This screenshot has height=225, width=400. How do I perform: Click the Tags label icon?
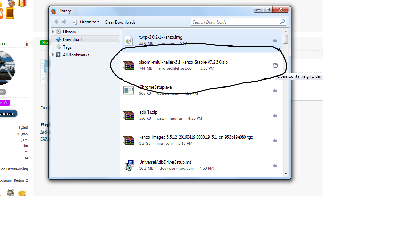[59, 47]
